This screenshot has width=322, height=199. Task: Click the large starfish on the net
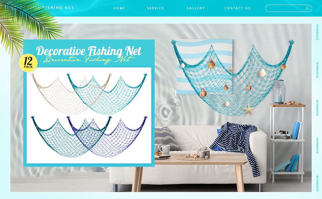249,109
